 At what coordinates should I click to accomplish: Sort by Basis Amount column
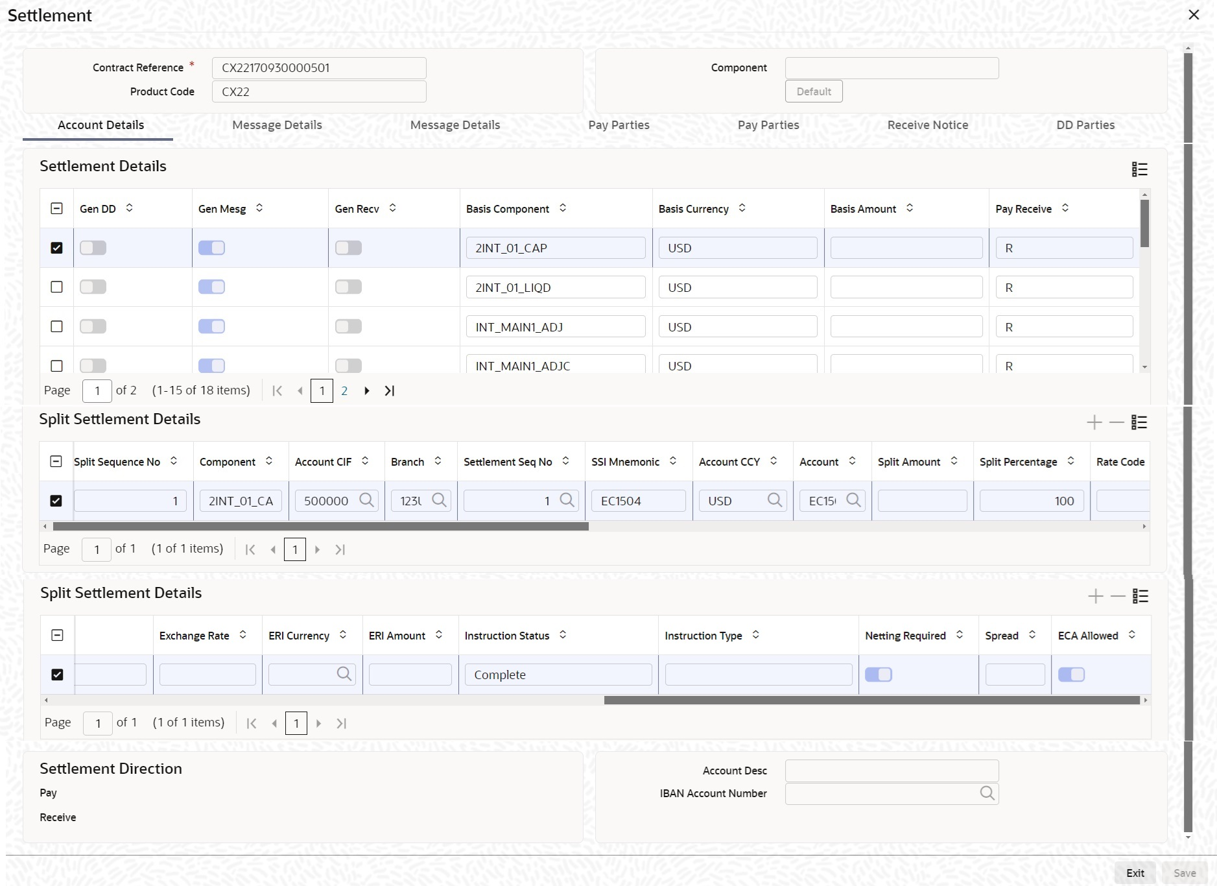click(x=910, y=208)
